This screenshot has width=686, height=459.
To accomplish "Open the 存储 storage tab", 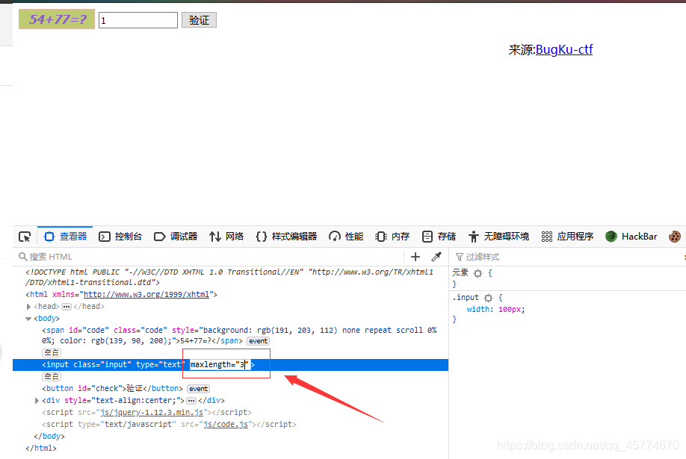I will coord(439,237).
